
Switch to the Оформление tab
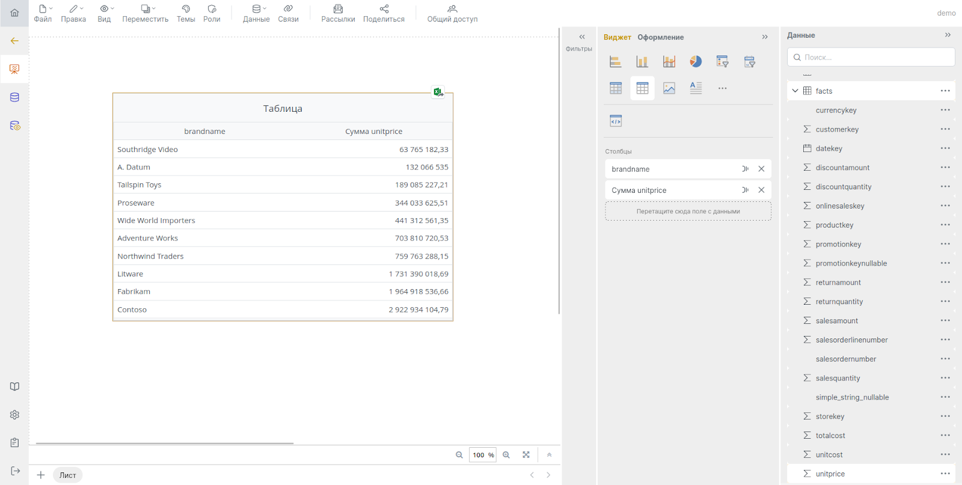coord(661,37)
